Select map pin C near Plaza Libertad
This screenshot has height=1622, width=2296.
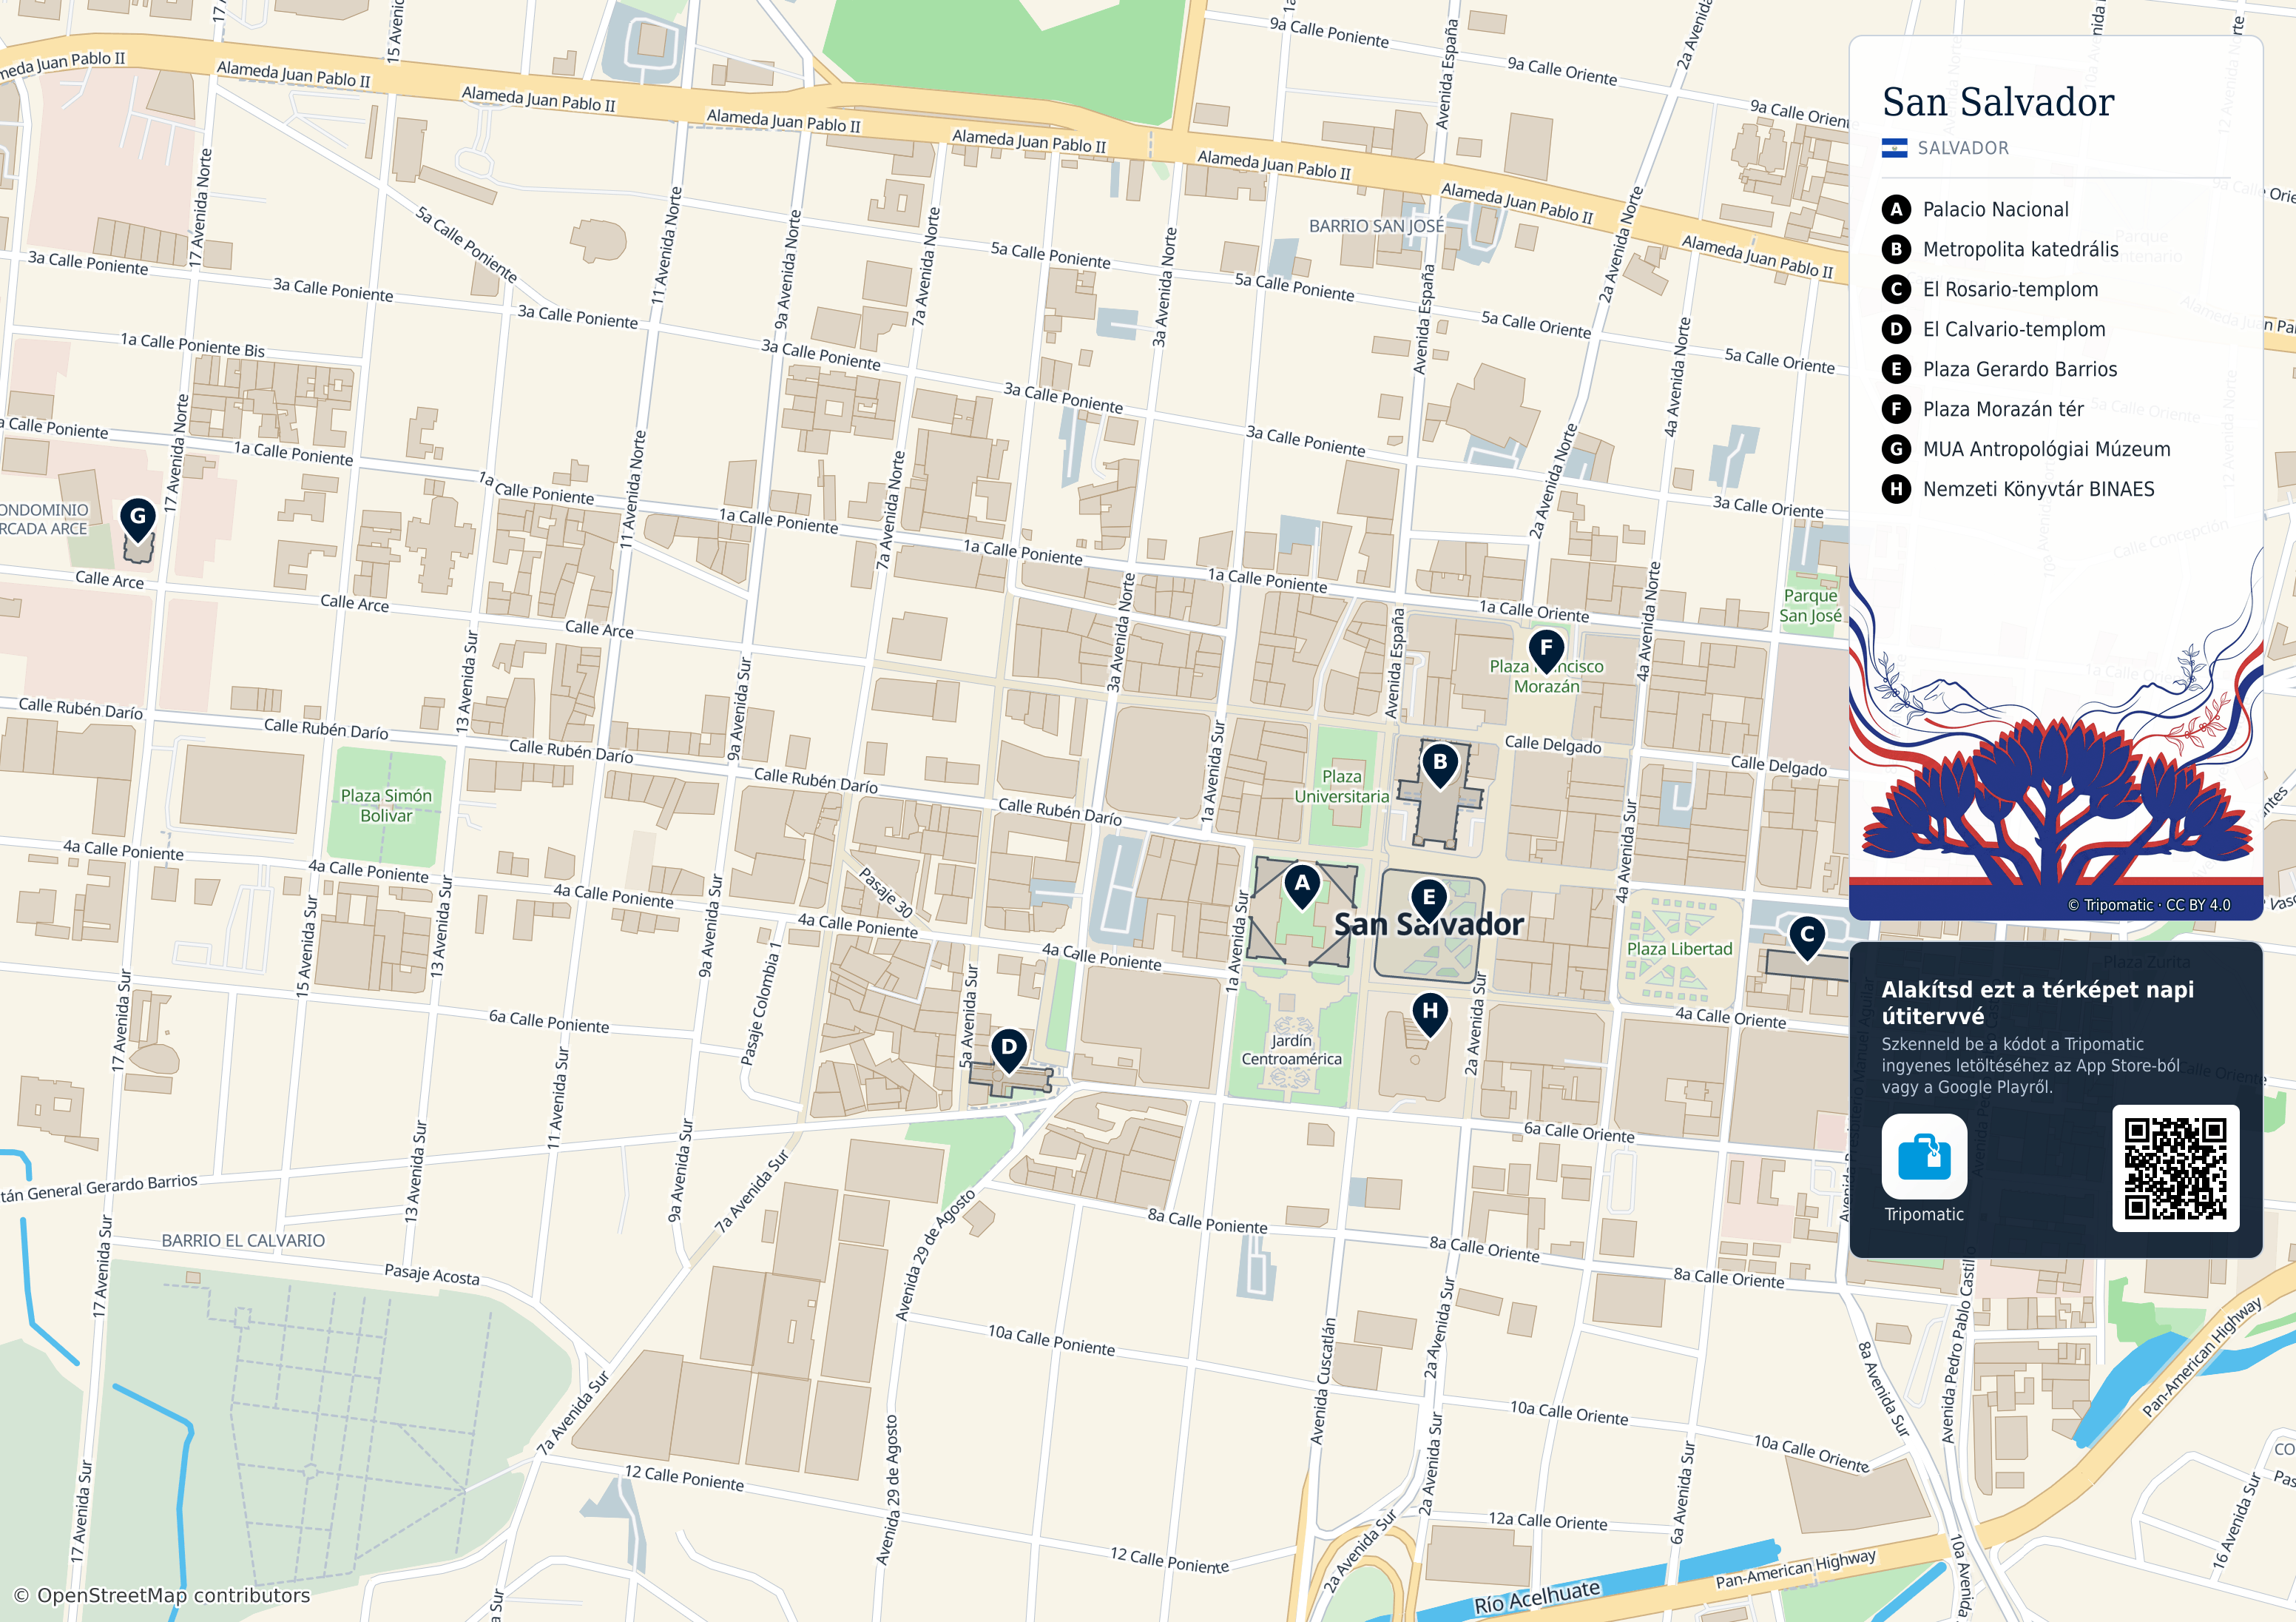1807,938
